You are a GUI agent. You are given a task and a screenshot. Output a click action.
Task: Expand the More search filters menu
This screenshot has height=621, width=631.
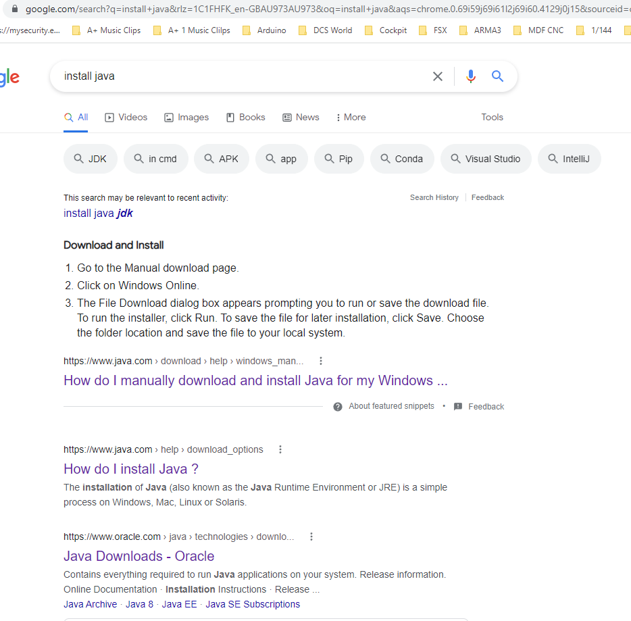point(351,117)
